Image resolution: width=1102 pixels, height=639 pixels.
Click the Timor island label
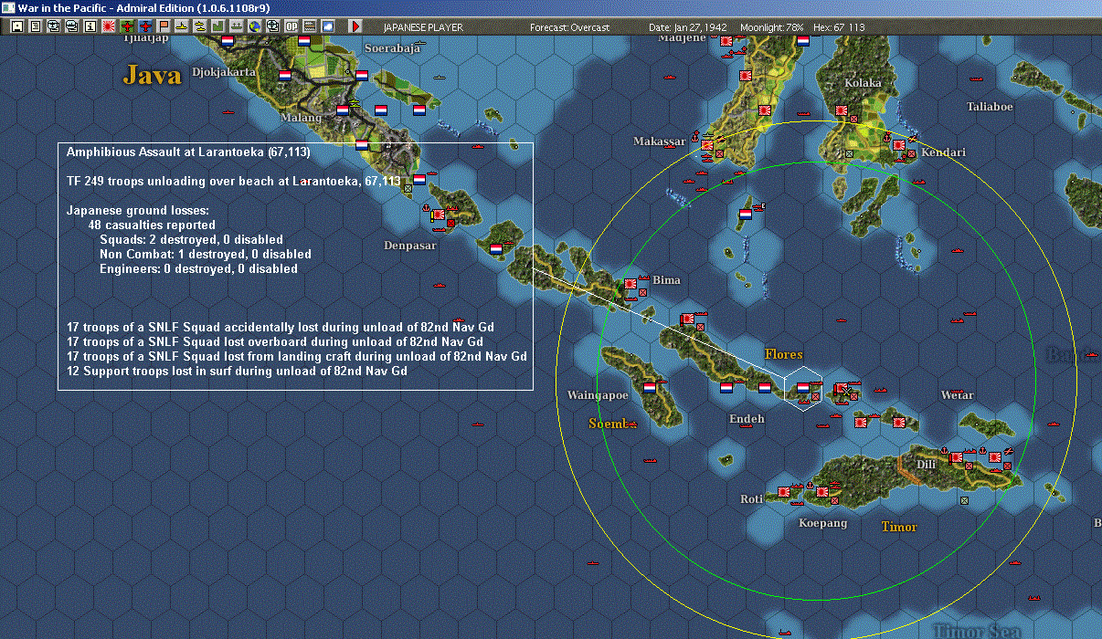coord(899,527)
